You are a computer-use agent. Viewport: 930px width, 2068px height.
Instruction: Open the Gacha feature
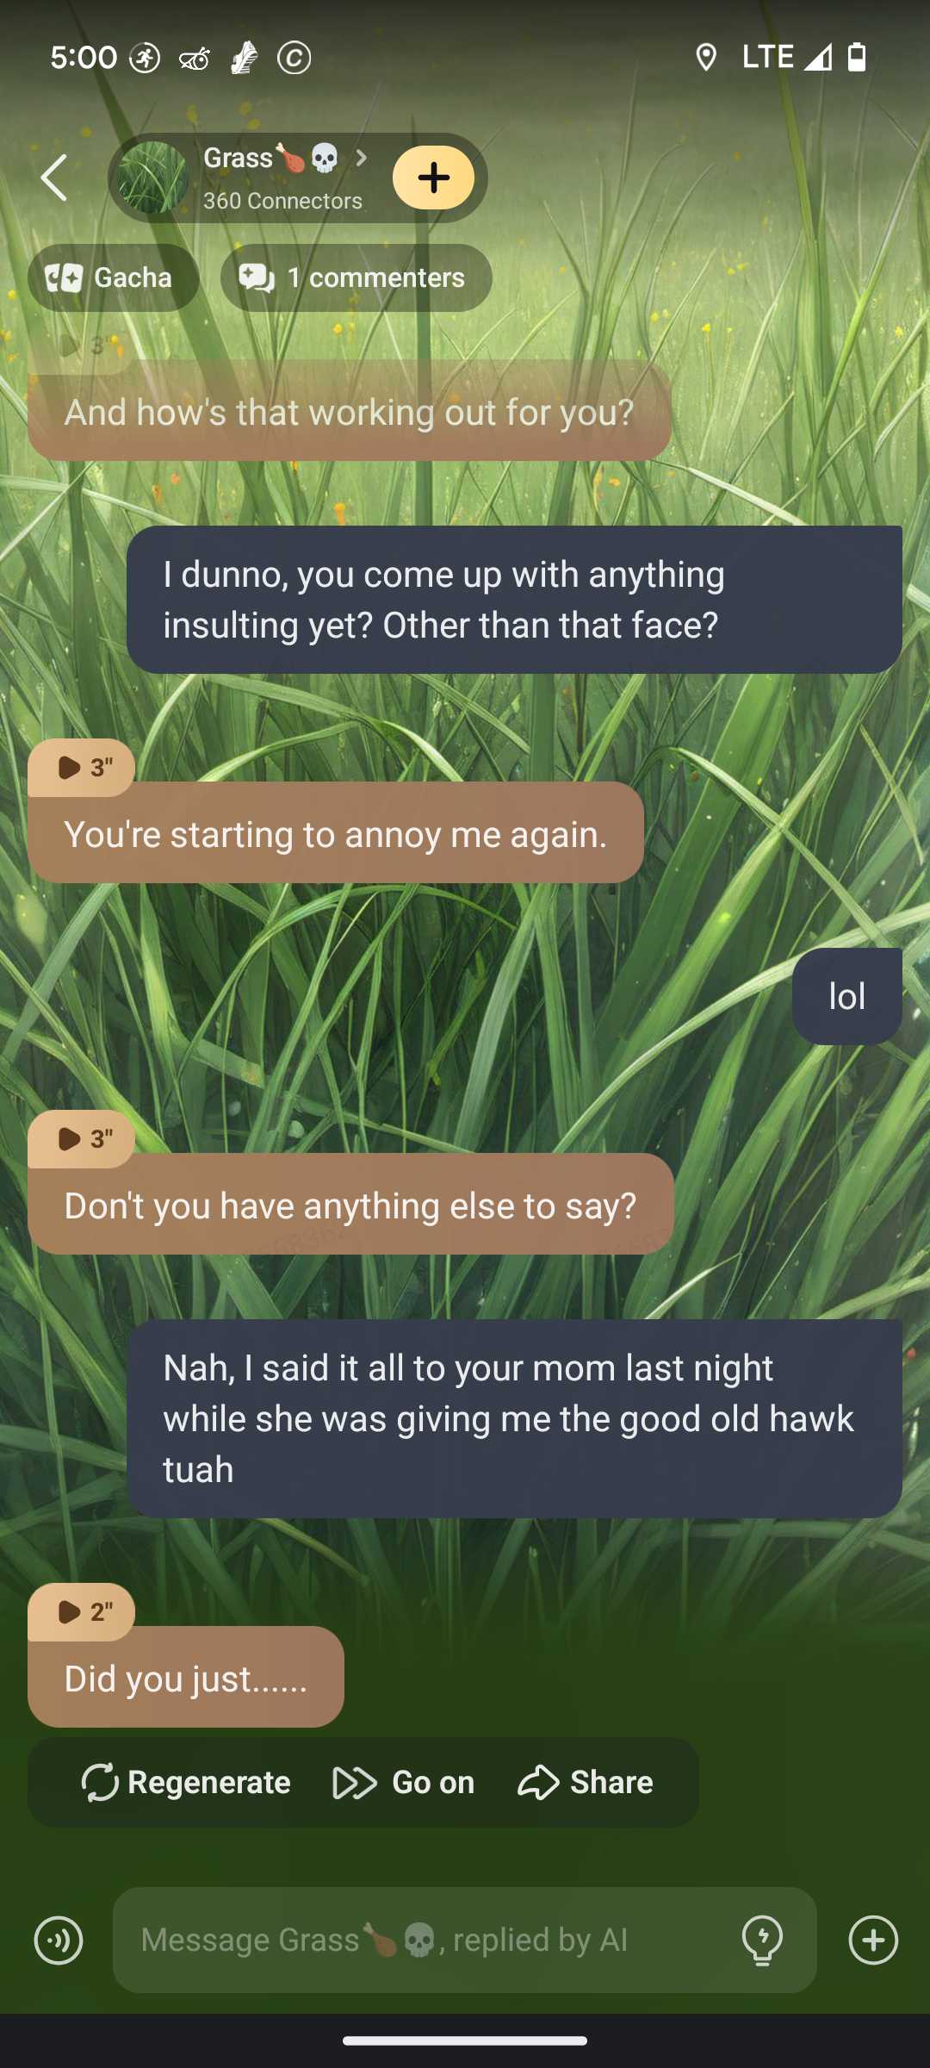(114, 277)
